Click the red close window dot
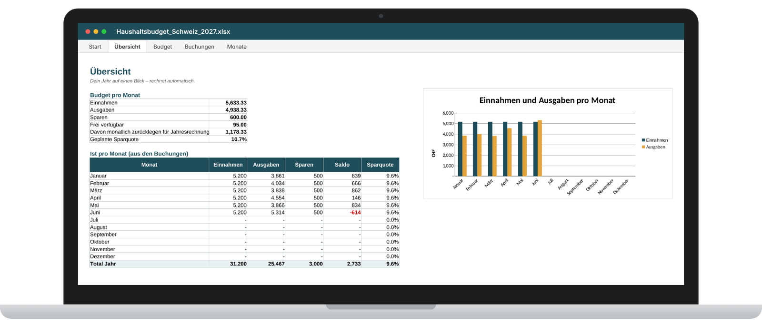Image resolution: width=762 pixels, height=334 pixels. [x=88, y=31]
